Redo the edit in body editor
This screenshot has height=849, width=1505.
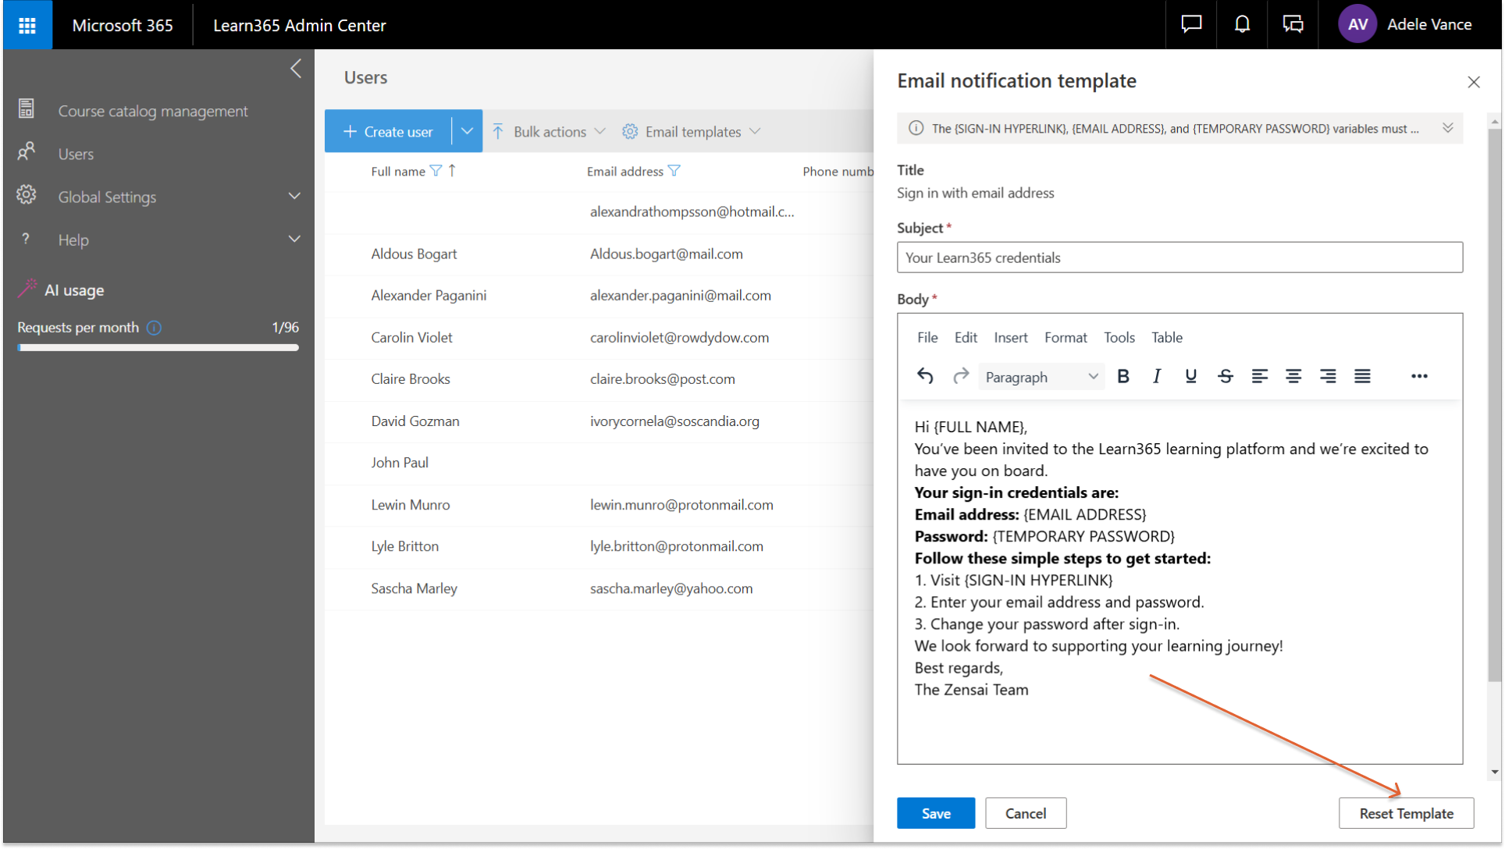(x=960, y=377)
